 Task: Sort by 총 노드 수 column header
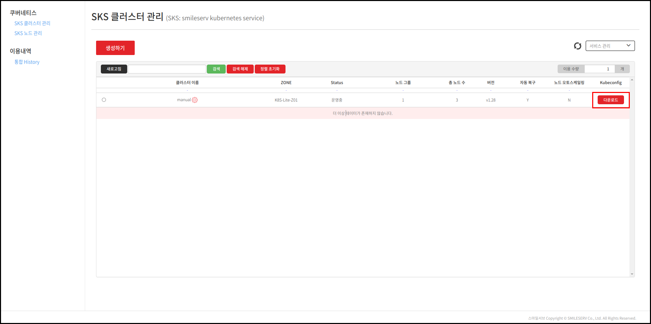tap(457, 83)
